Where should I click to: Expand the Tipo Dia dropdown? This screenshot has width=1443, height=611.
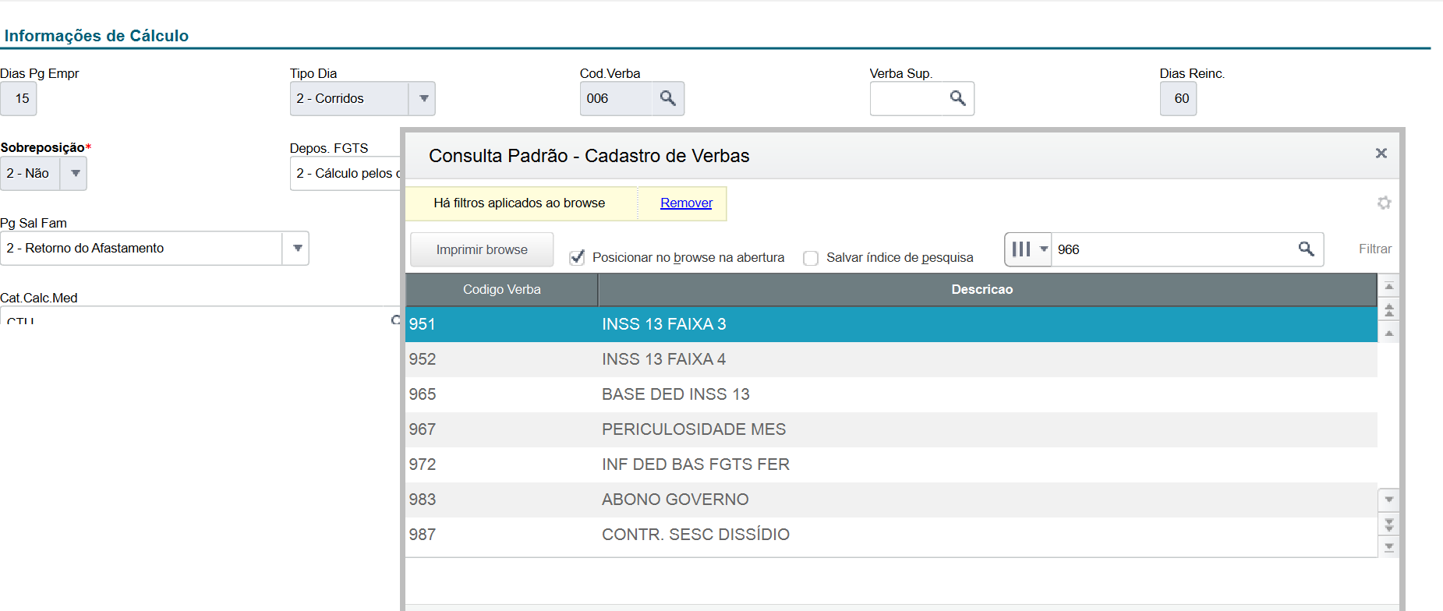423,98
